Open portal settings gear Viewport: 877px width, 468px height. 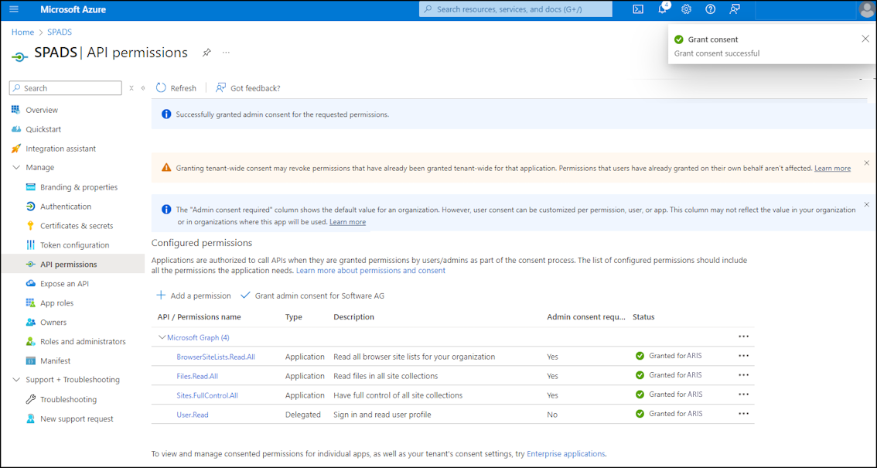pyautogui.click(x=686, y=9)
